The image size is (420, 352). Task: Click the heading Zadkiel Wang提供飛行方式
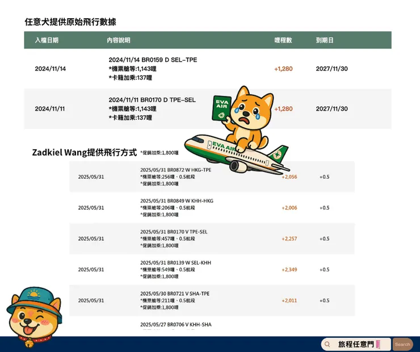coord(85,152)
